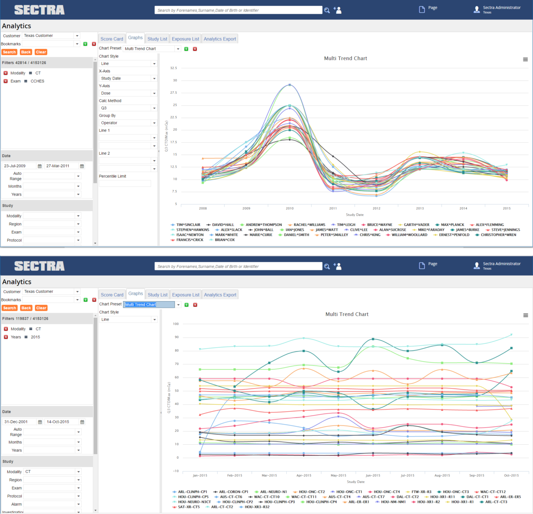Remove the Exam CCHES filter

click(6, 81)
